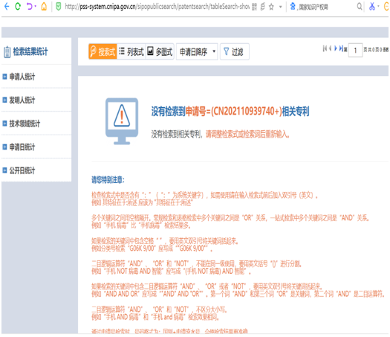The image size is (390, 337).
Task: Go to last page icon
Action: pyautogui.click(x=341, y=48)
